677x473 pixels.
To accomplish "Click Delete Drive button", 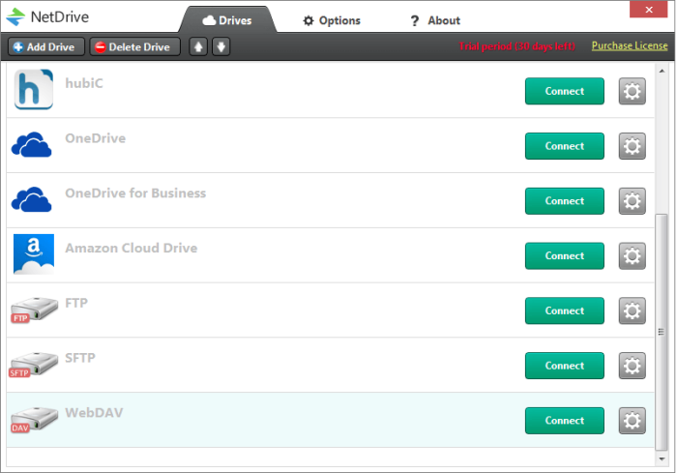I will coord(134,46).
